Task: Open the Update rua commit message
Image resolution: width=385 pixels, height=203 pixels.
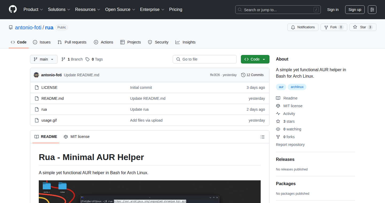Action: tap(139, 109)
